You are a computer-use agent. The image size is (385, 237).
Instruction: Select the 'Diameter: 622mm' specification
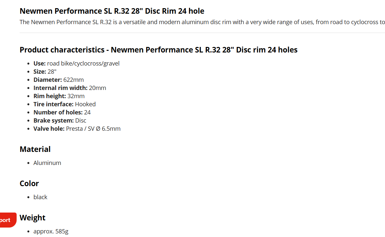coord(59,80)
